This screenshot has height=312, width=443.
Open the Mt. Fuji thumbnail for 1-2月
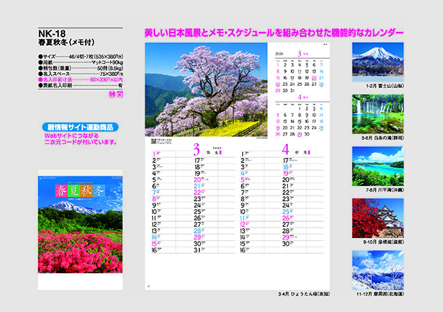pyautogui.click(x=378, y=62)
